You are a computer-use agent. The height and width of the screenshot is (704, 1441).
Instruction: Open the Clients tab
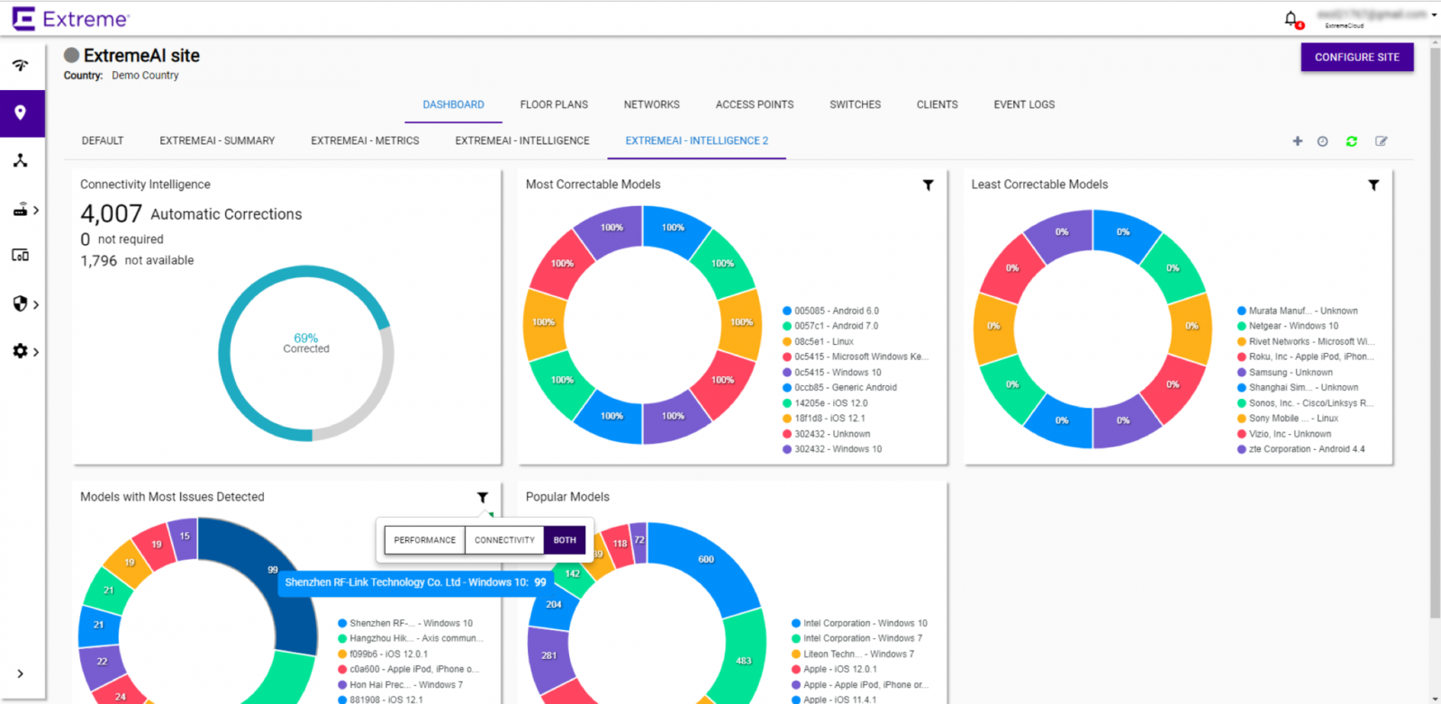[938, 104]
